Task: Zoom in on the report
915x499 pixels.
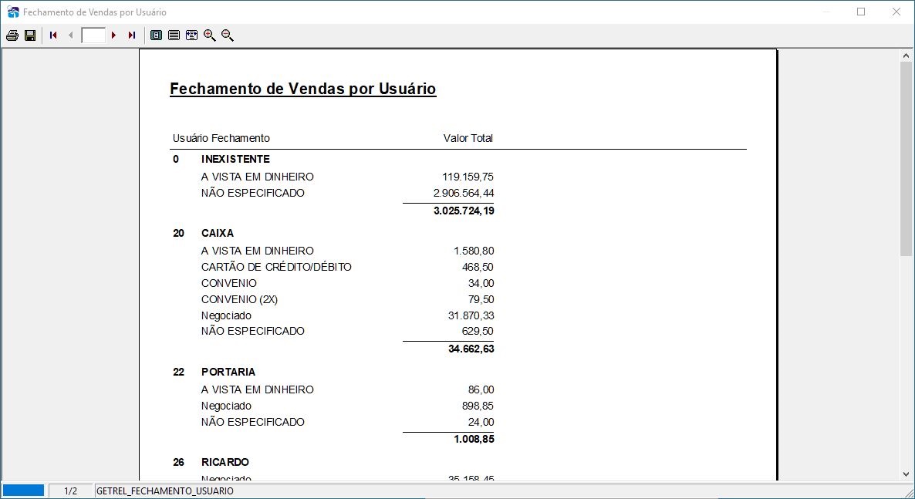Action: click(x=210, y=35)
